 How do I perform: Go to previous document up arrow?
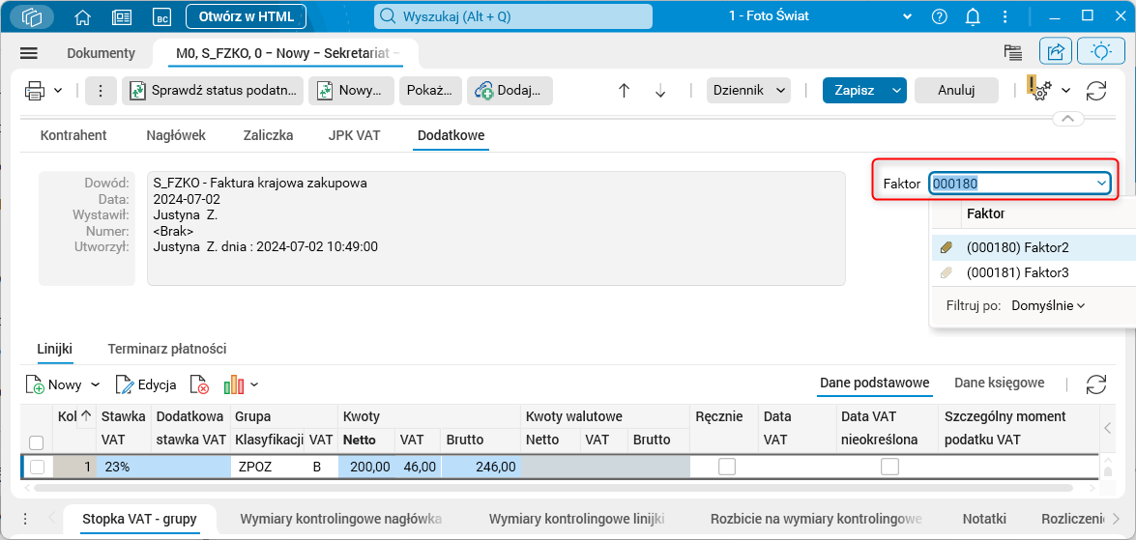pyautogui.click(x=624, y=91)
